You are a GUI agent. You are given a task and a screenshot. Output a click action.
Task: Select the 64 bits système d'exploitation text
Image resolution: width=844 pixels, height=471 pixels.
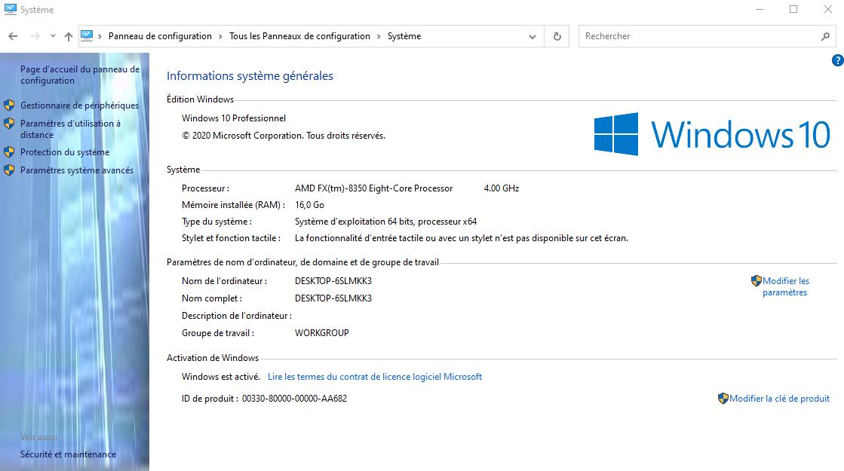point(386,222)
